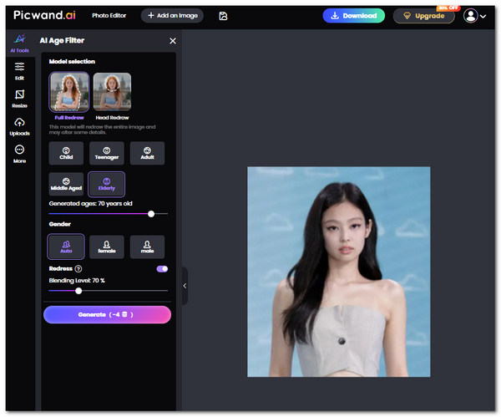The image size is (501, 417).
Task: Toggle the Redress switch
Action: click(x=162, y=268)
